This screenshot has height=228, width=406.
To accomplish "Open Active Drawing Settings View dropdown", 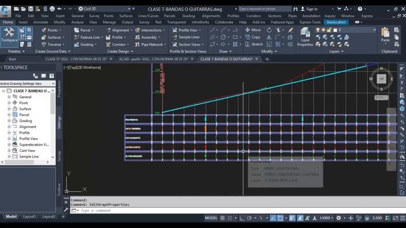I will (28, 84).
